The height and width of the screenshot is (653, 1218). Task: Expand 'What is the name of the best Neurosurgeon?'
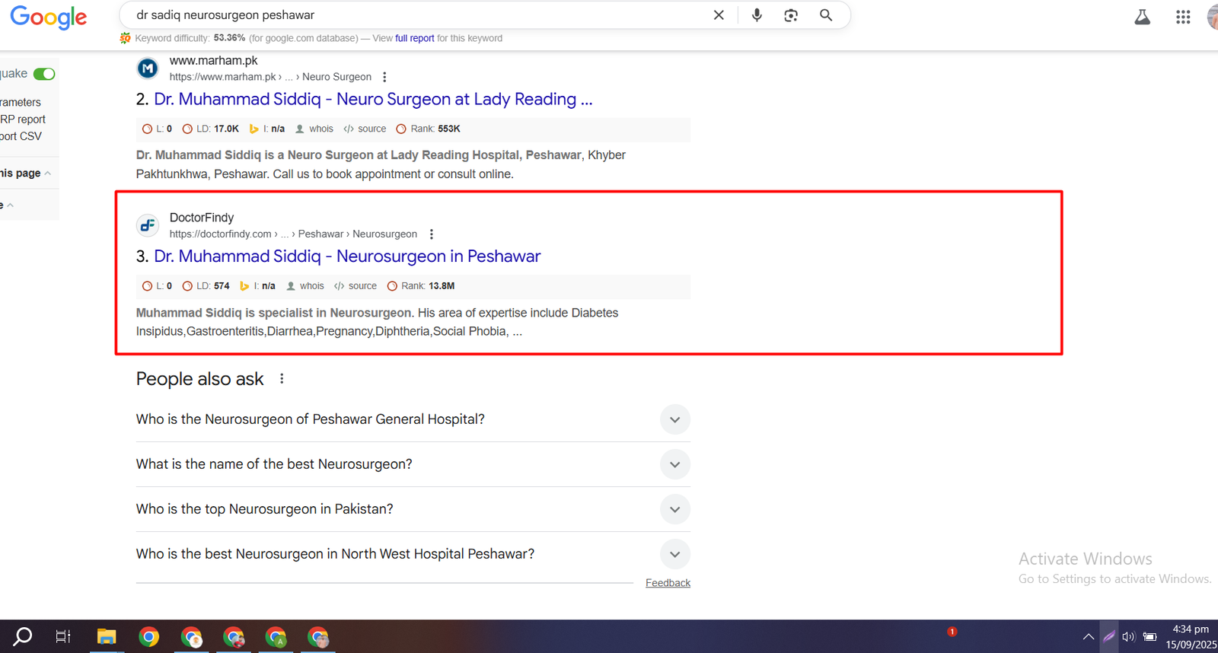(674, 464)
